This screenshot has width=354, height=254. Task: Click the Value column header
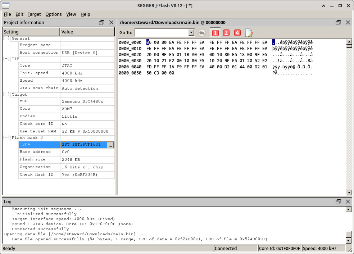pyautogui.click(x=87, y=32)
